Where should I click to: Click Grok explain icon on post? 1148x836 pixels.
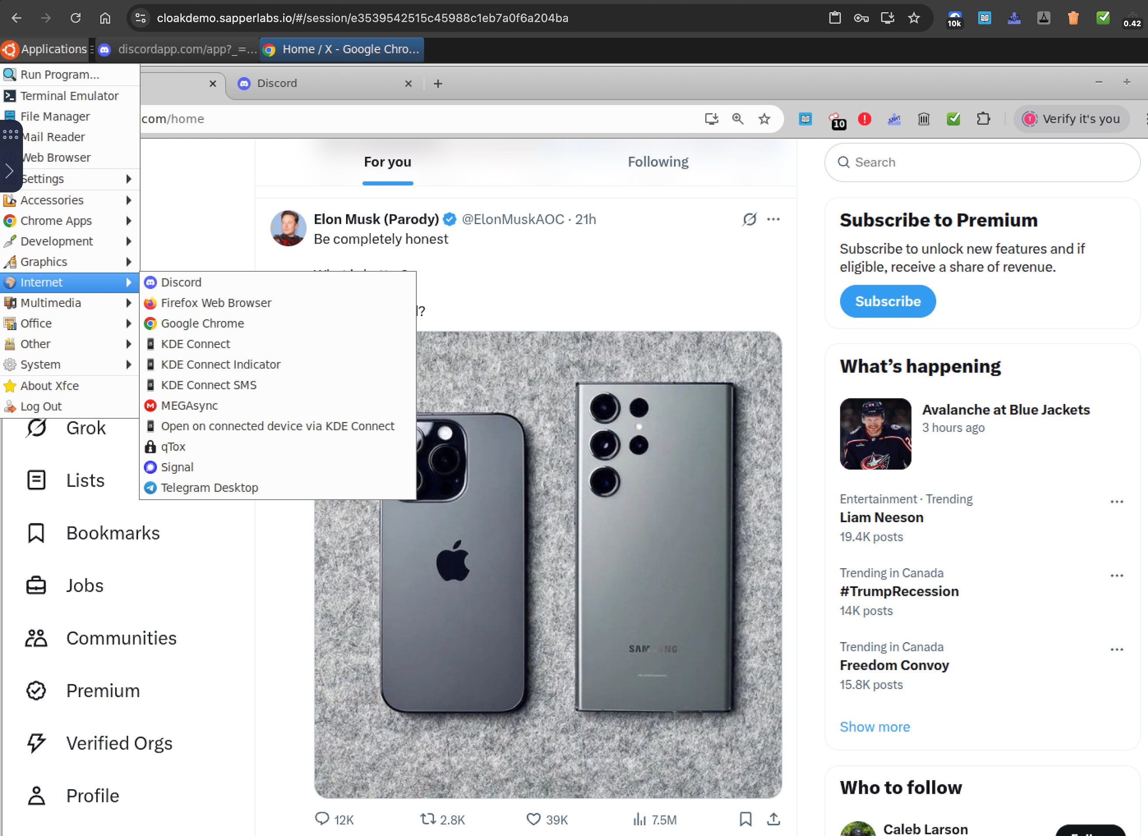pyautogui.click(x=749, y=219)
